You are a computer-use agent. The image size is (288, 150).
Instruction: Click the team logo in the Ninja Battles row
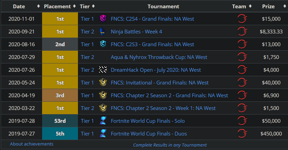coord(242,31)
